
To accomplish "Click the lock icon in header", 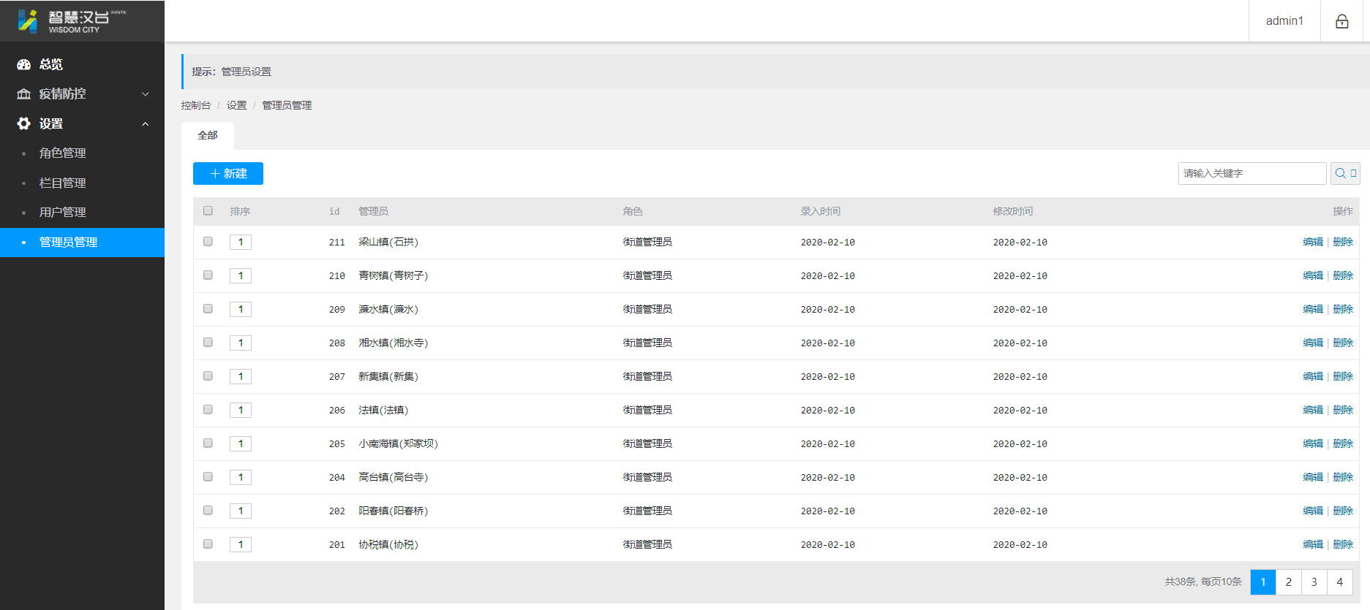I will coord(1341,21).
